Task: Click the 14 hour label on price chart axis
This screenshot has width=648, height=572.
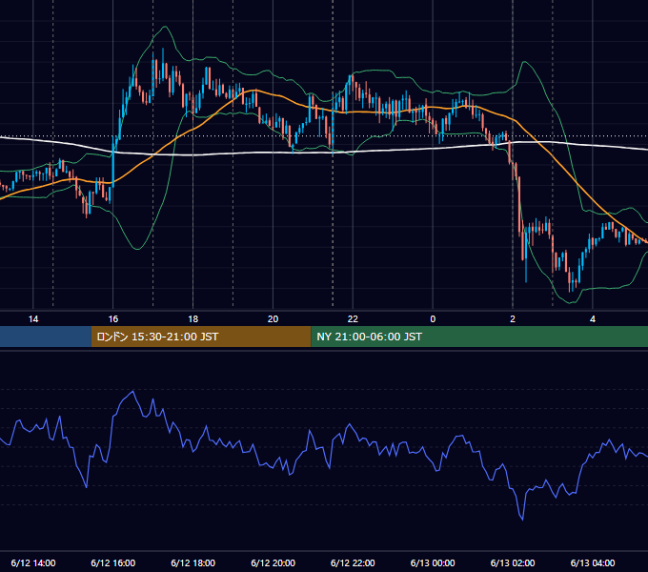Action: pyautogui.click(x=33, y=319)
